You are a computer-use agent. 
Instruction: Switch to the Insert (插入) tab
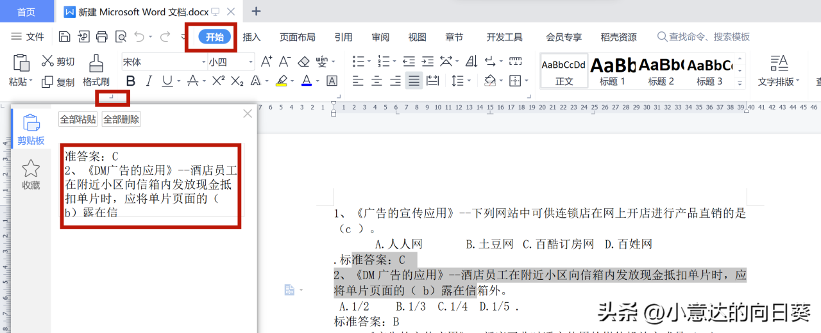[251, 37]
